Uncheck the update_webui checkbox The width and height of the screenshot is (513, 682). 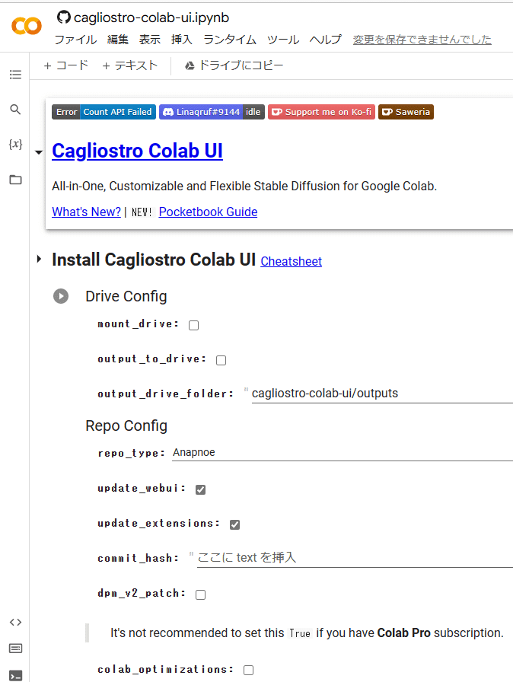[201, 489]
